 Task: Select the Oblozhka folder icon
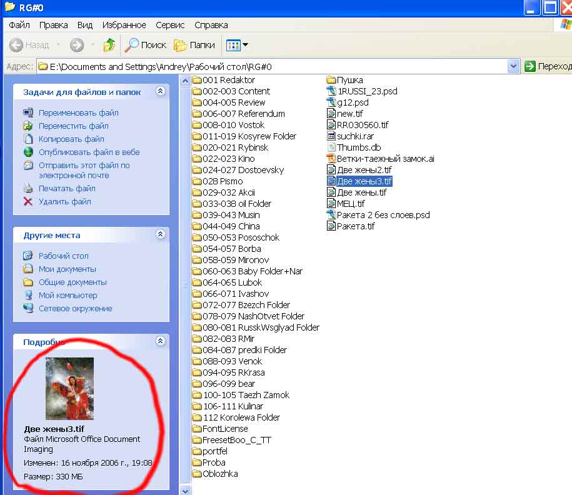click(x=197, y=474)
